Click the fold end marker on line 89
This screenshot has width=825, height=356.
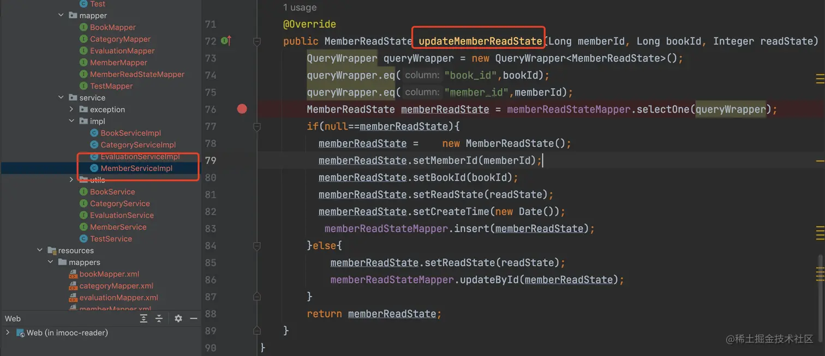tap(257, 330)
